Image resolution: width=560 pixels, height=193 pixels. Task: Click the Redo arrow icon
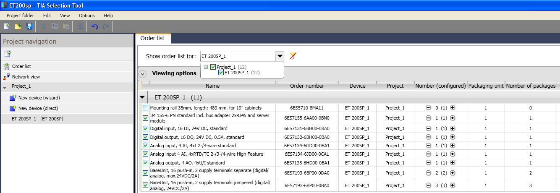pyautogui.click(x=106, y=26)
